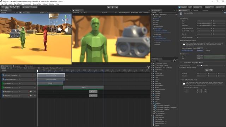This screenshot has height=127, width=226.
Task: Open the GameObject menu
Action: 18,4
